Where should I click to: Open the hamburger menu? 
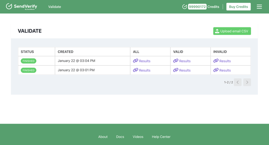[x=259, y=7]
